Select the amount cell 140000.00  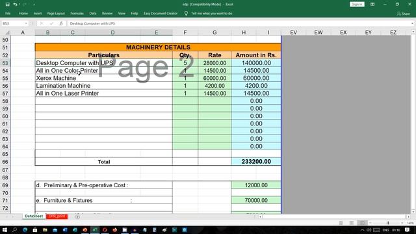pos(256,63)
